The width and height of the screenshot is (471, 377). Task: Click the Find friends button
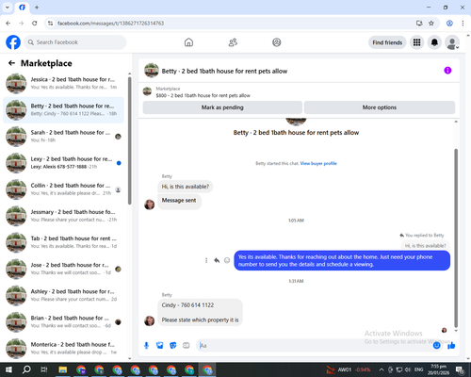click(x=387, y=42)
